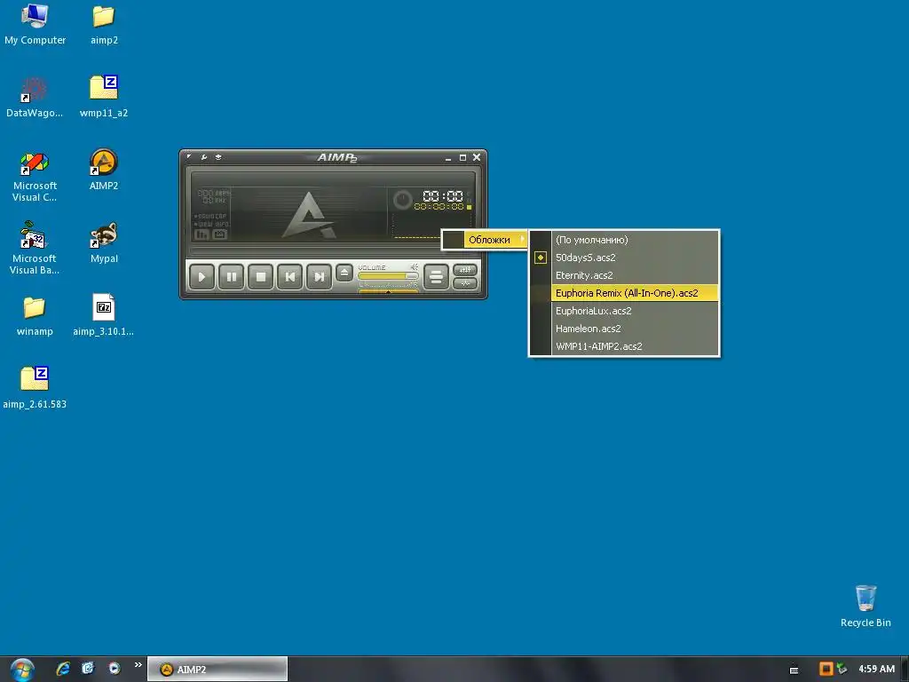This screenshot has height=682, width=909.
Task: Click the network tray icon
Action: (x=842, y=669)
